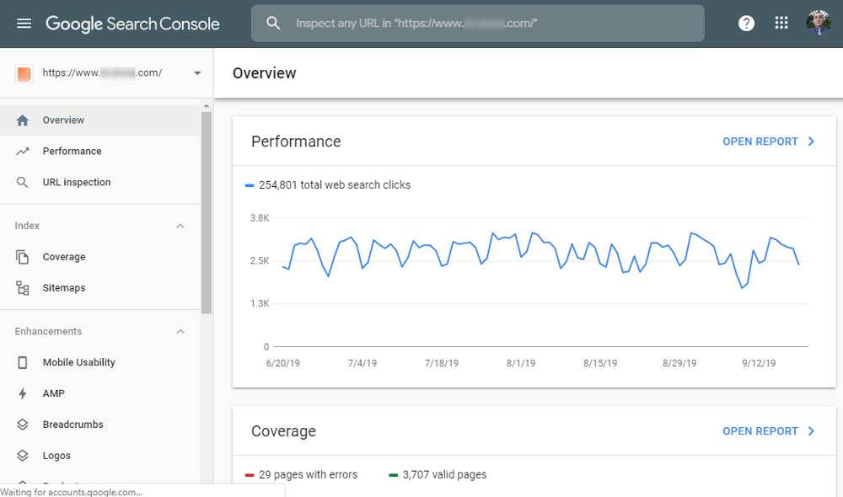Click the 3.8K y-axis label

[x=259, y=218]
